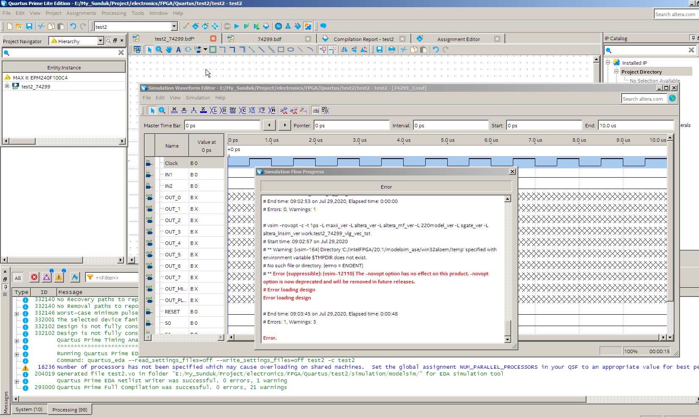The image size is (699, 417).
Task: Click the Force High Impedance Z icon
Action: [204, 110]
